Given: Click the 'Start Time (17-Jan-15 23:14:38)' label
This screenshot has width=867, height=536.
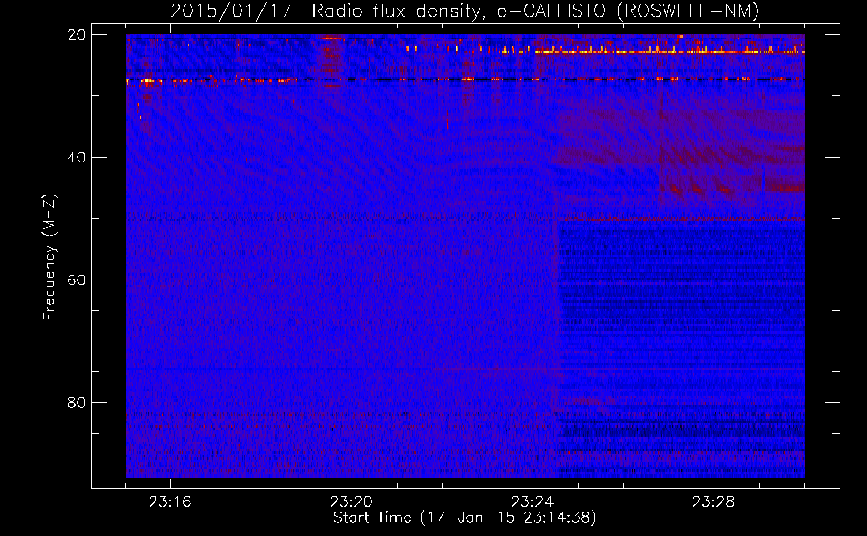Looking at the screenshot, I should (465, 518).
